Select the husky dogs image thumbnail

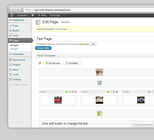99,72
